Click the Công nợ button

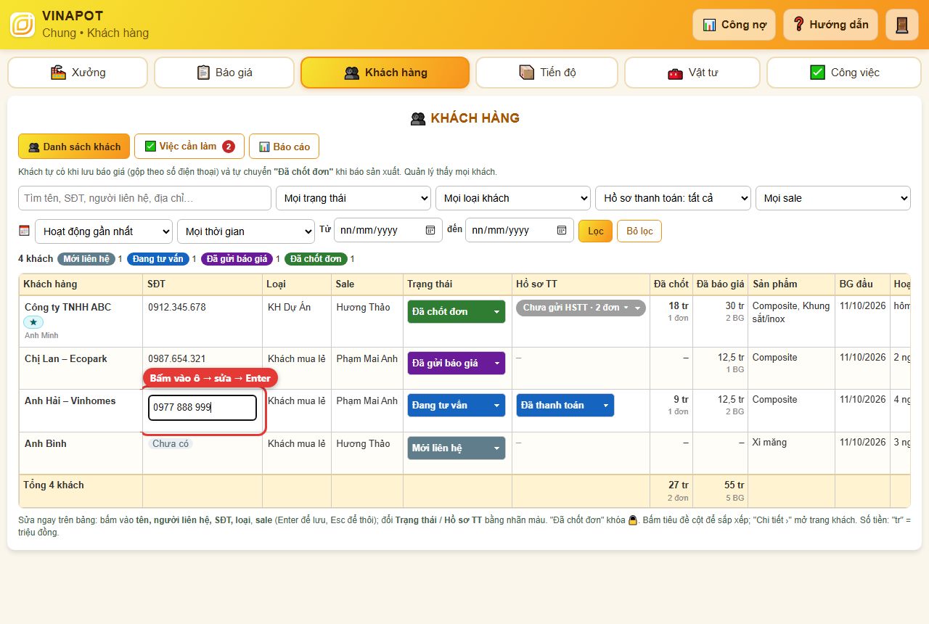point(734,25)
